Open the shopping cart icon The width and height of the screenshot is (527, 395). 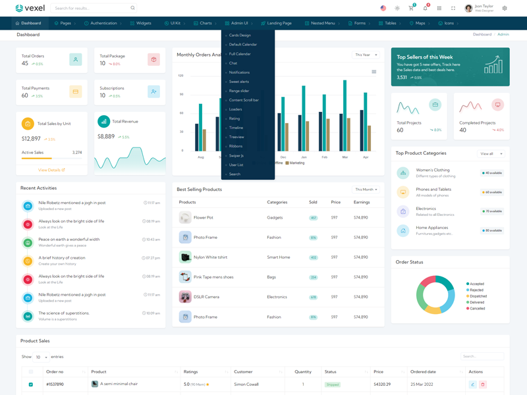point(411,9)
